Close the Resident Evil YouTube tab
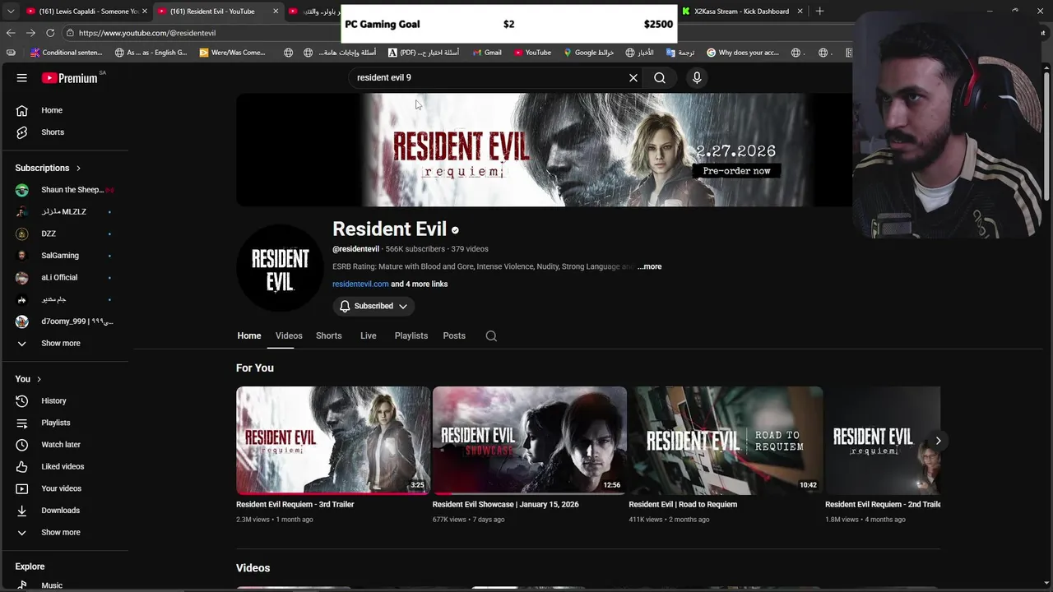Image resolution: width=1053 pixels, height=592 pixels. pyautogui.click(x=276, y=12)
